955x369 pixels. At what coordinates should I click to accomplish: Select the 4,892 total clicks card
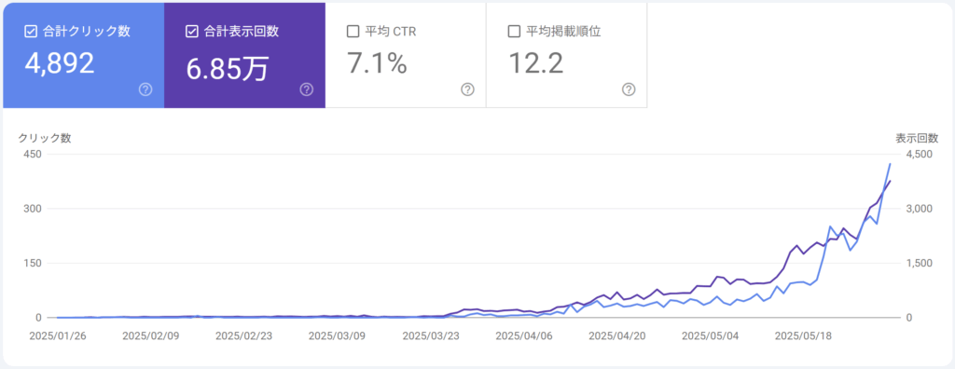point(83,55)
